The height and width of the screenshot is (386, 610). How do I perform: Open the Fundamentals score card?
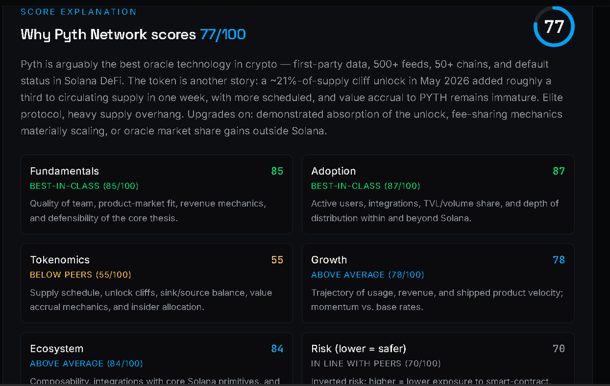pyautogui.click(x=157, y=194)
